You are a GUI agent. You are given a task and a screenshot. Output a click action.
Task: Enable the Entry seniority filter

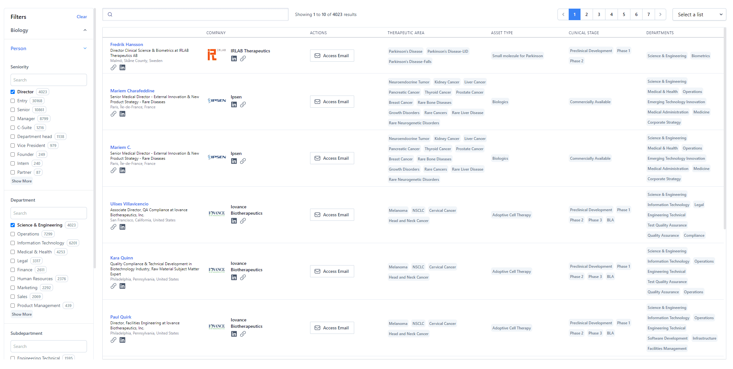click(13, 101)
